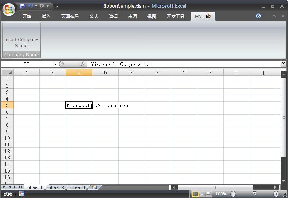Expand the formula bar
The image size is (288, 198).
coord(283,64)
